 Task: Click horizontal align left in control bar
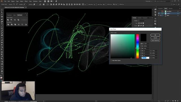coord(51,4)
